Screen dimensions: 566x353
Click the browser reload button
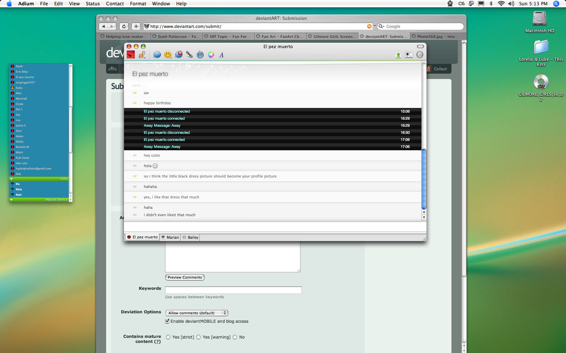click(x=124, y=26)
